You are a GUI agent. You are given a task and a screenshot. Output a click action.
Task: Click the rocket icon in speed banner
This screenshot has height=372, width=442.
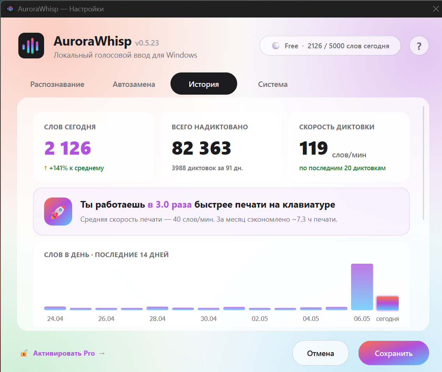point(58,212)
